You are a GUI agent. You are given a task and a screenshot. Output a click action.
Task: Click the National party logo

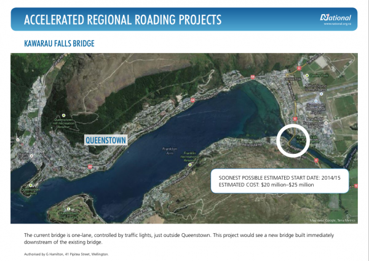tap(336, 17)
